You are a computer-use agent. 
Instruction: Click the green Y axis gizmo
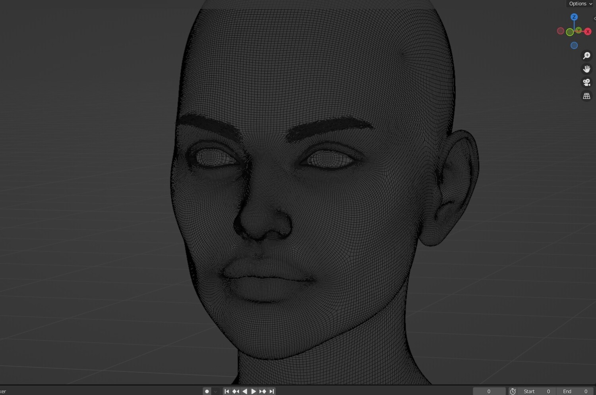pyautogui.click(x=579, y=30)
